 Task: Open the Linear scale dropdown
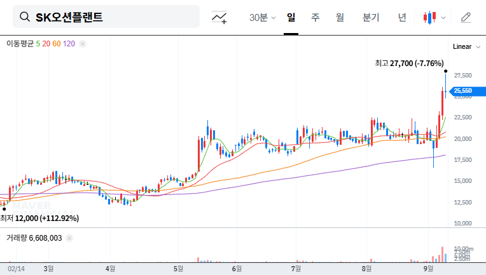point(466,47)
